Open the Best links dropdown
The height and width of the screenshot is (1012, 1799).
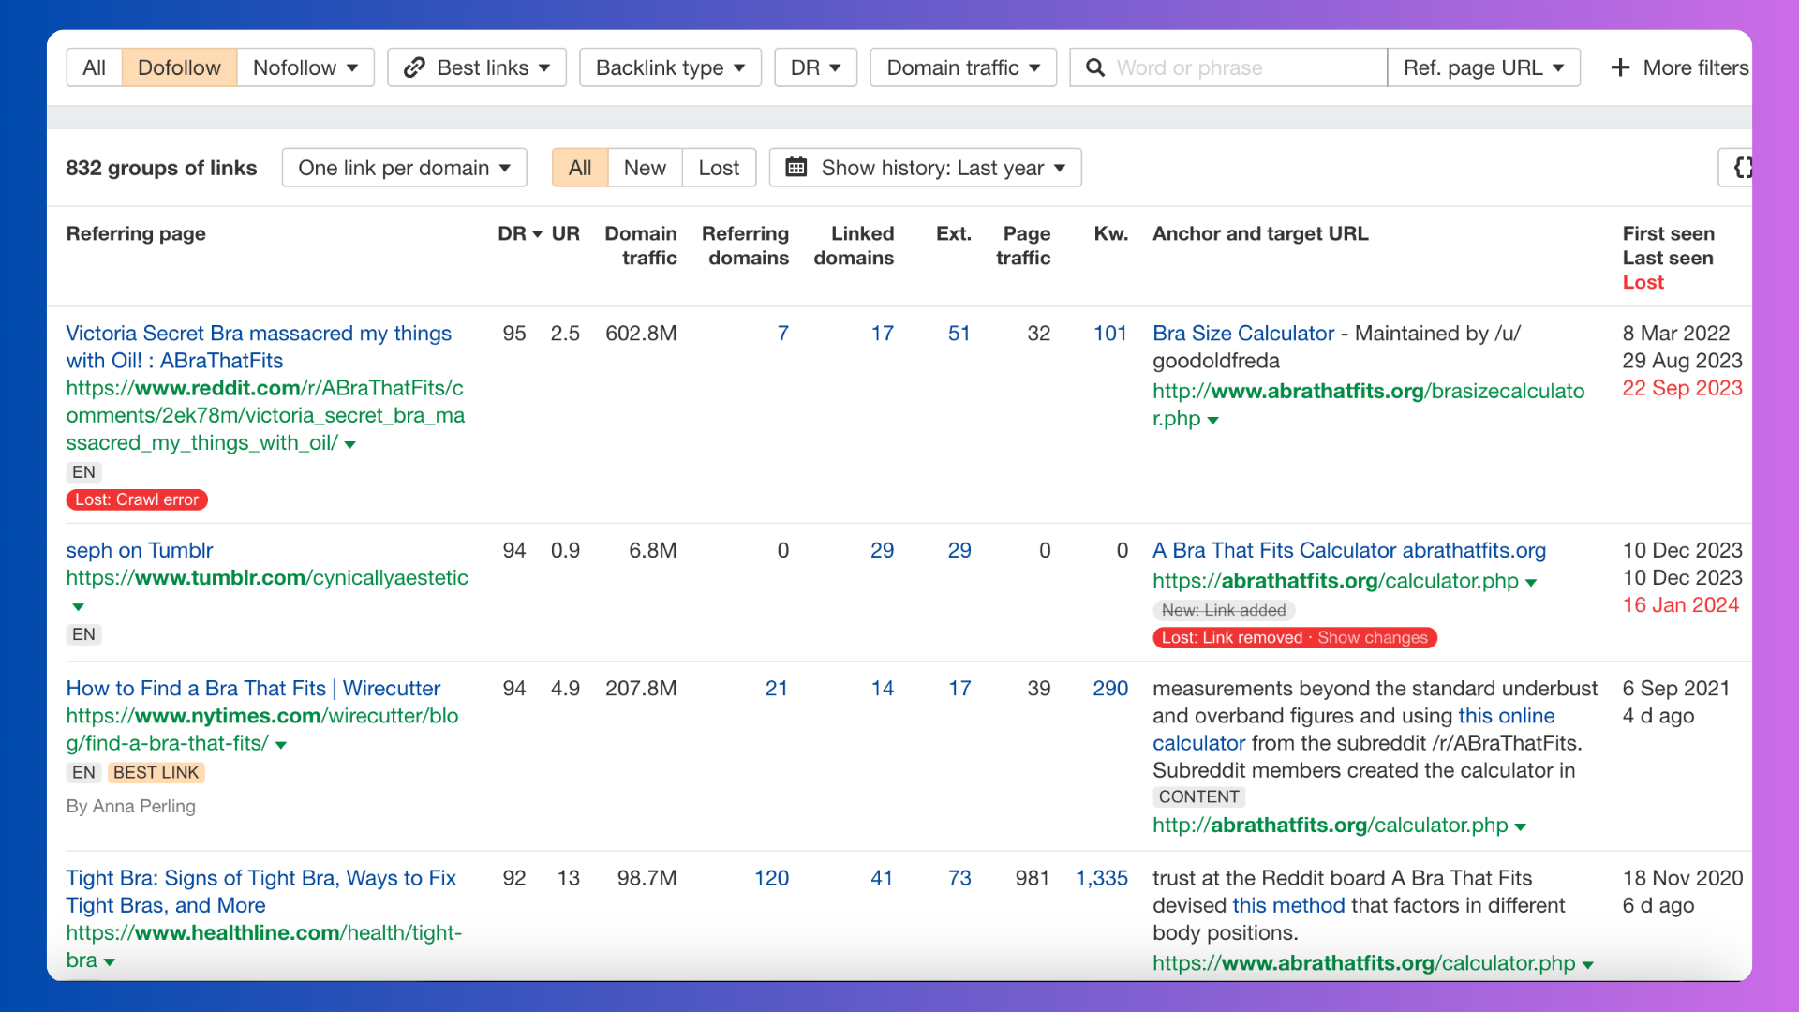(477, 67)
